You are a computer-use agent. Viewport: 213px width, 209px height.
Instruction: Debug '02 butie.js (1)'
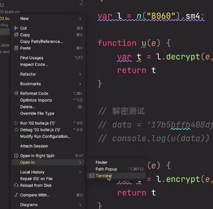(x=48, y=130)
